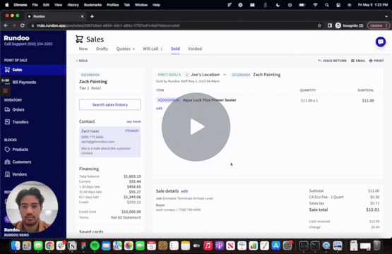Go back via the Sold chevron link

pyautogui.click(x=82, y=61)
